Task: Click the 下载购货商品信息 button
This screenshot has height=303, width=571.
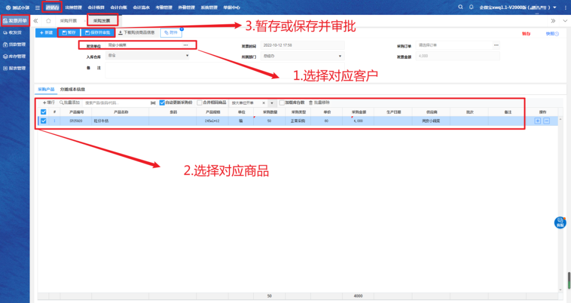Action: click(136, 33)
